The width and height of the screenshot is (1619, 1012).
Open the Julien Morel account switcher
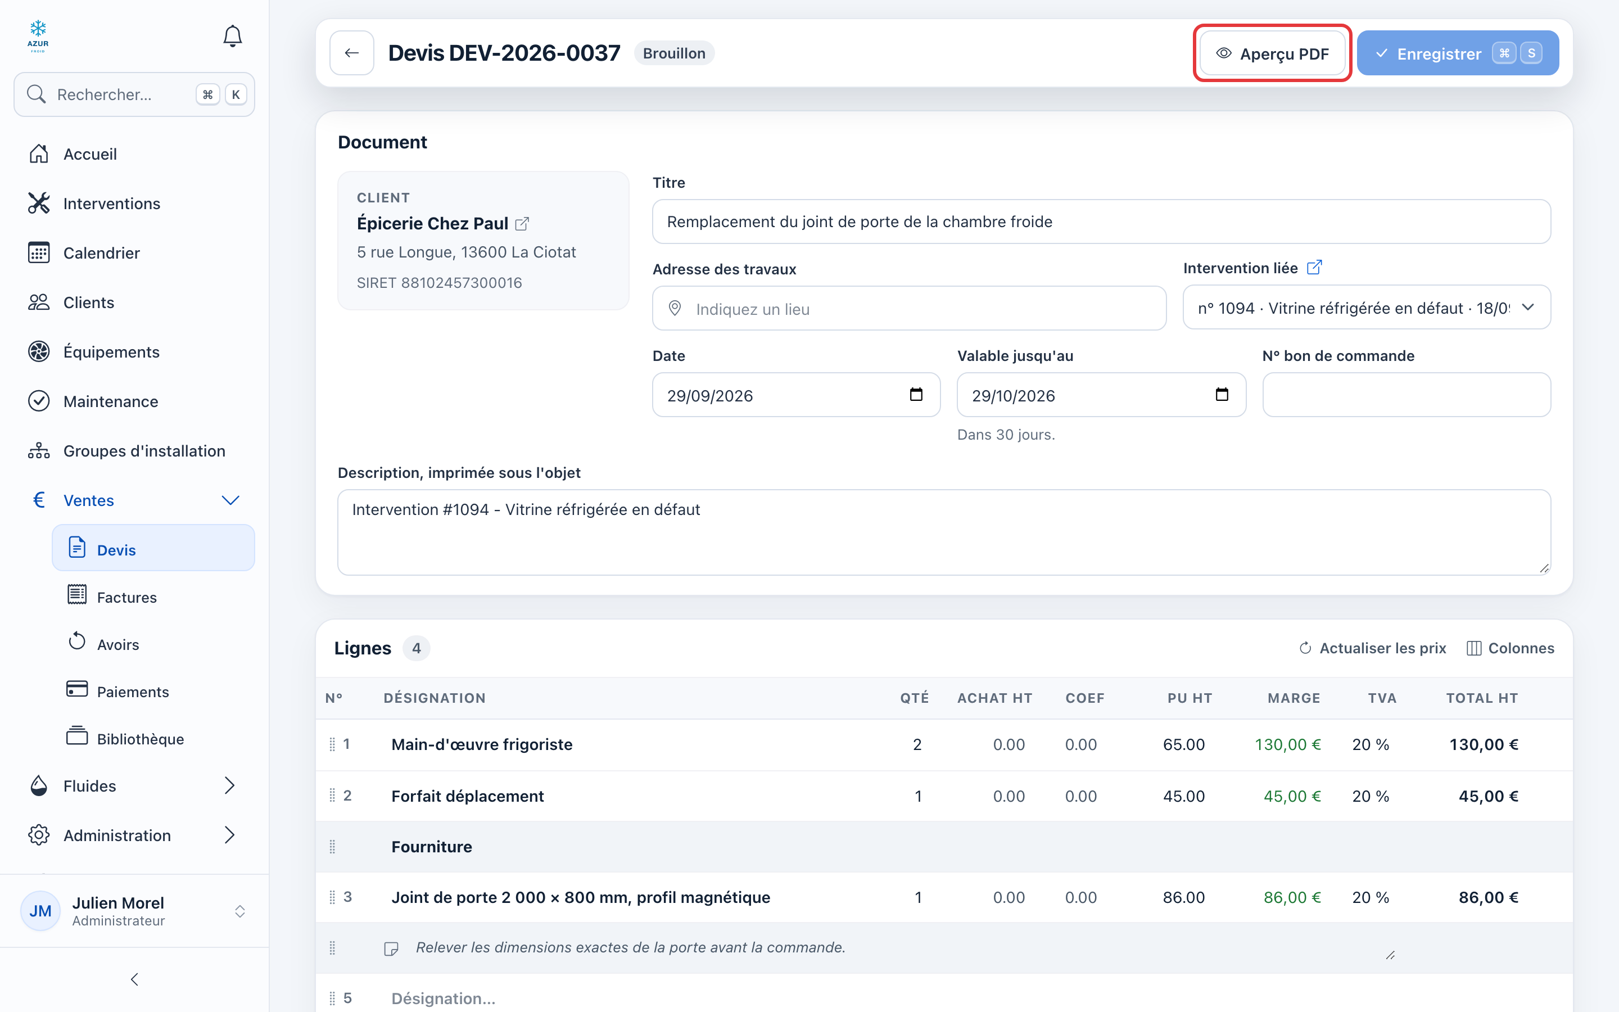pos(240,911)
